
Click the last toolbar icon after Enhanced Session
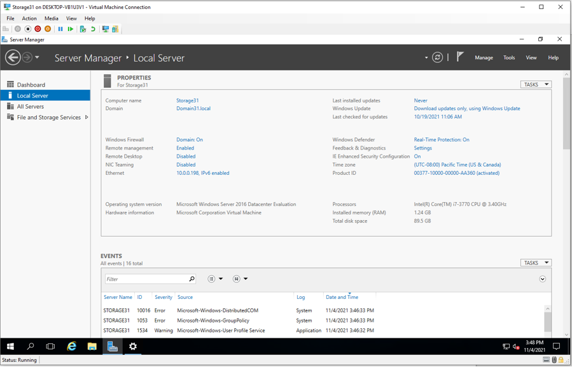115,29
